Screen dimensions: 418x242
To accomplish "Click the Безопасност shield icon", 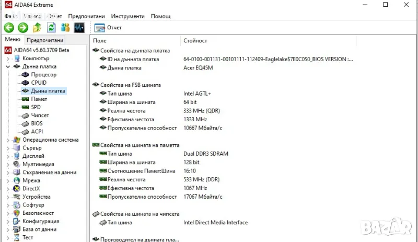I will 17,213.
